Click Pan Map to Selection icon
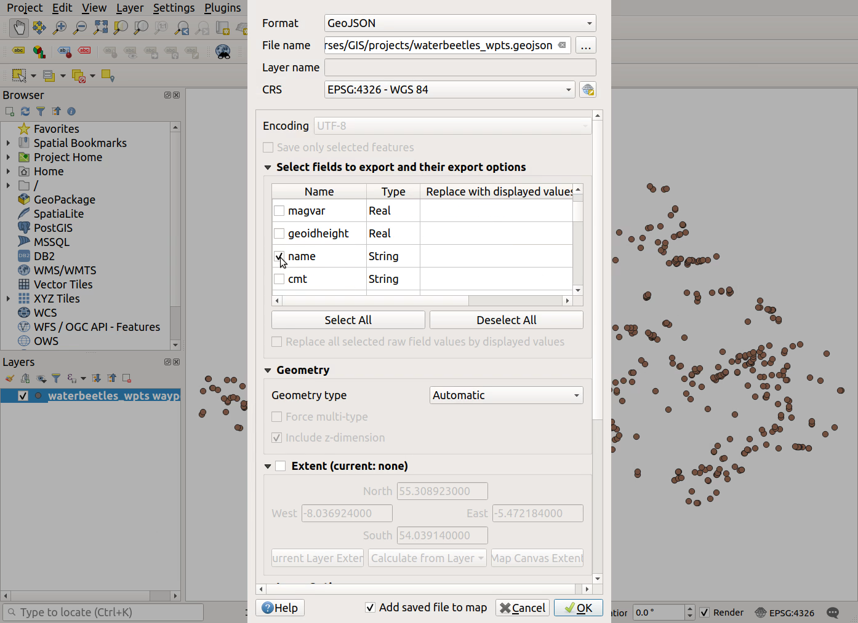The image size is (858, 623). (39, 28)
